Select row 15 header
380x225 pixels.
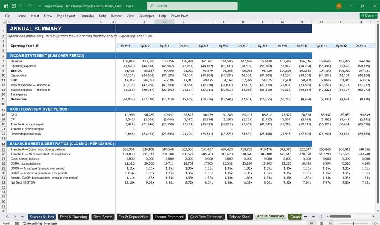pos(3,100)
